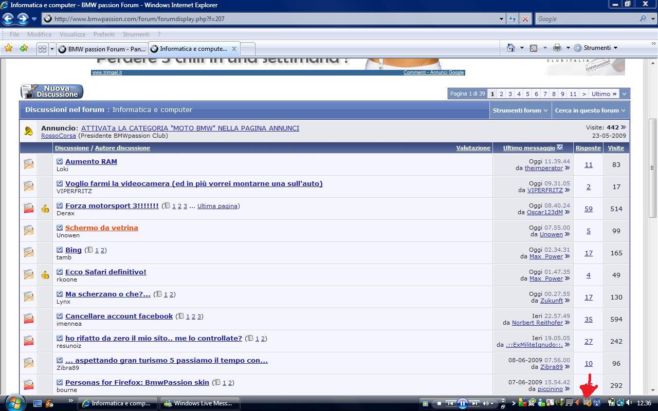Open the Preferiti menu
Viewport: 658px width, 411px height.
104,34
